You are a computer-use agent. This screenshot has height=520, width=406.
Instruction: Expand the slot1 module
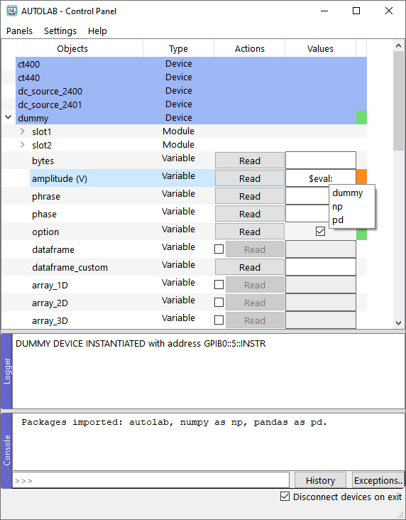23,131
